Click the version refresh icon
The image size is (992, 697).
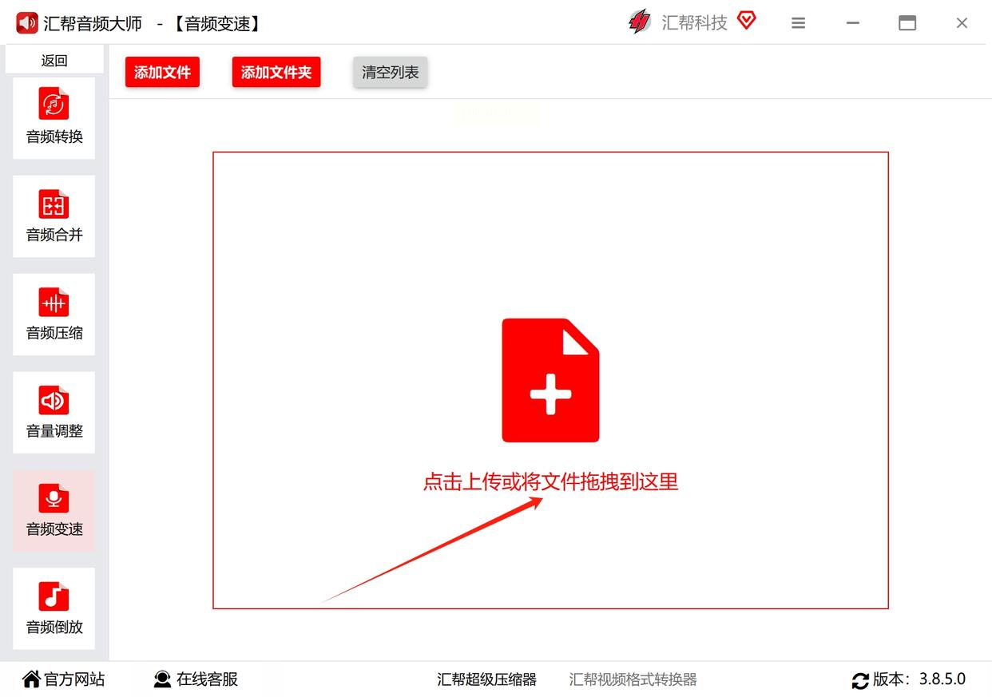coord(860,681)
